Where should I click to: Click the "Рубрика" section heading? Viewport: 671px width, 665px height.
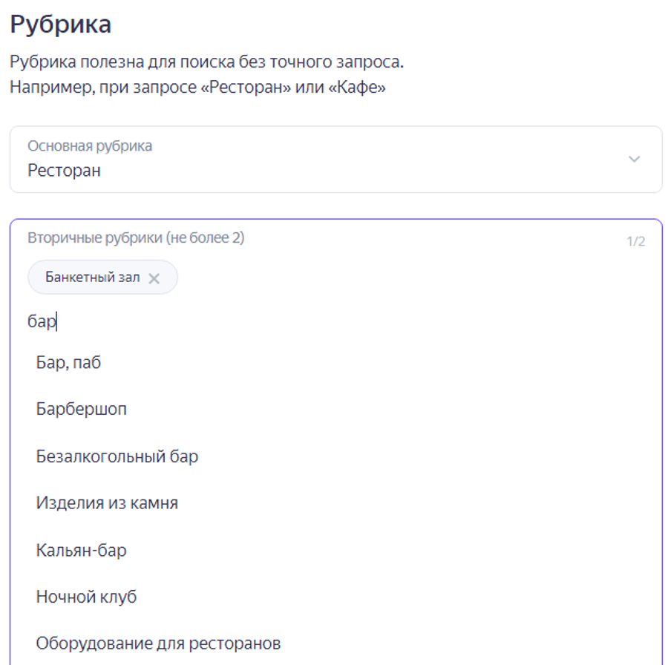coord(60,24)
